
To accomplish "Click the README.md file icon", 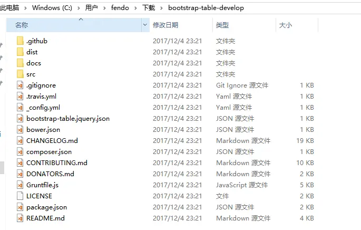I will click(x=20, y=218).
